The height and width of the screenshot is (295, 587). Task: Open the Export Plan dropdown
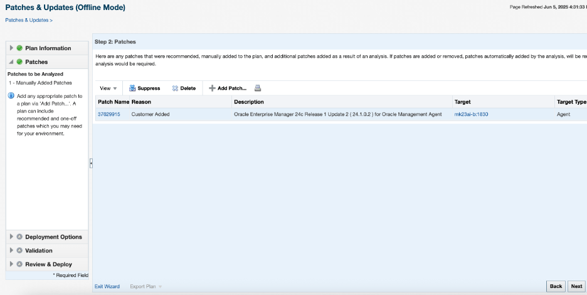click(x=146, y=286)
